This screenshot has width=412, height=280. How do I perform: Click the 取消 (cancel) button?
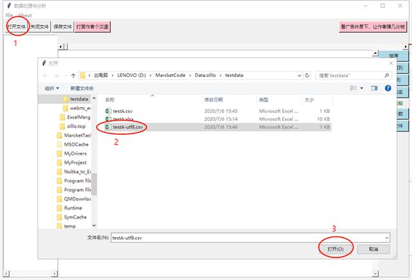(x=372, y=249)
